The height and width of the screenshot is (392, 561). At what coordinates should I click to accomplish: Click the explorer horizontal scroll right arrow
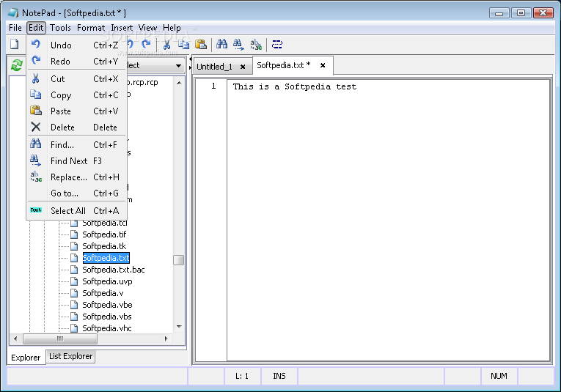[x=166, y=339]
